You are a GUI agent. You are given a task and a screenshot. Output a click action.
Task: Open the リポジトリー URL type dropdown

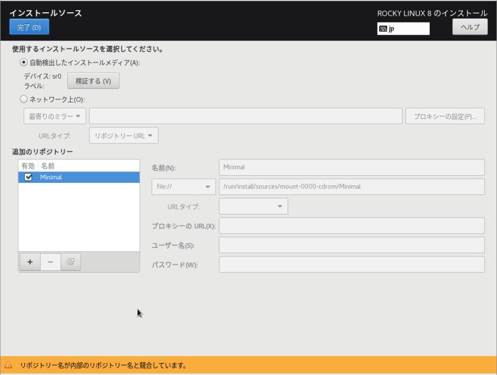pos(123,136)
